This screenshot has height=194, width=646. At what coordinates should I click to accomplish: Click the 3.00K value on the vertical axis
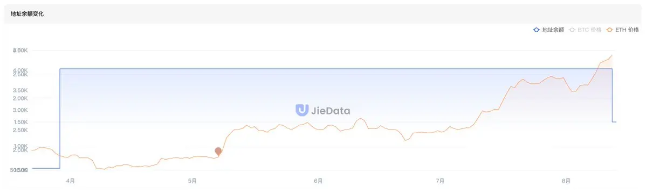[x=20, y=110]
